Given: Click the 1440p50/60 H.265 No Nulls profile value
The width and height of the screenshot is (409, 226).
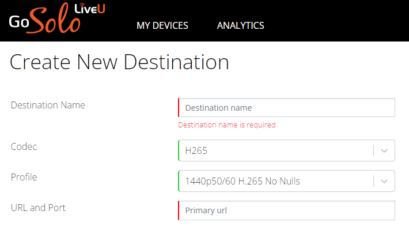Looking at the screenshot, I should pyautogui.click(x=243, y=181).
